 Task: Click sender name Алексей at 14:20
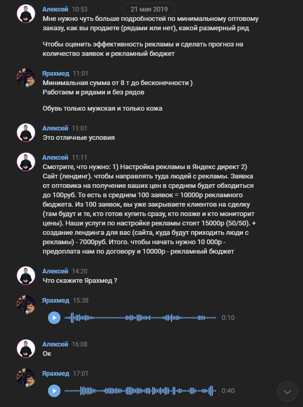tap(55, 271)
